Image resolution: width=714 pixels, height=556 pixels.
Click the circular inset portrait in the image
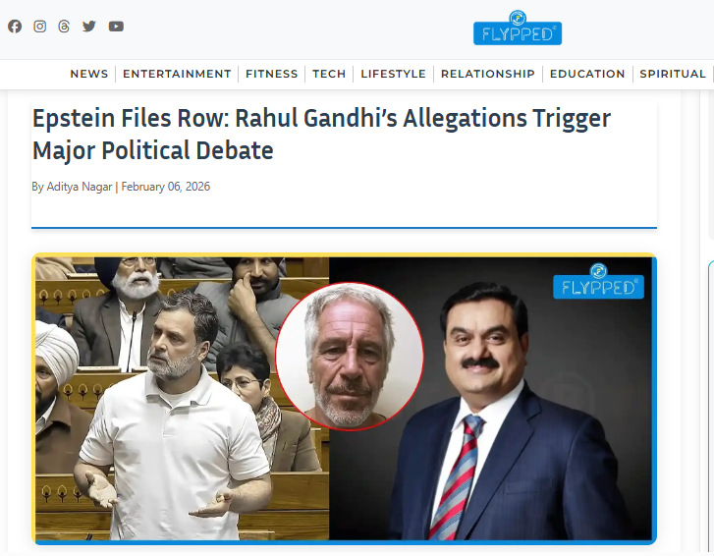click(x=350, y=356)
